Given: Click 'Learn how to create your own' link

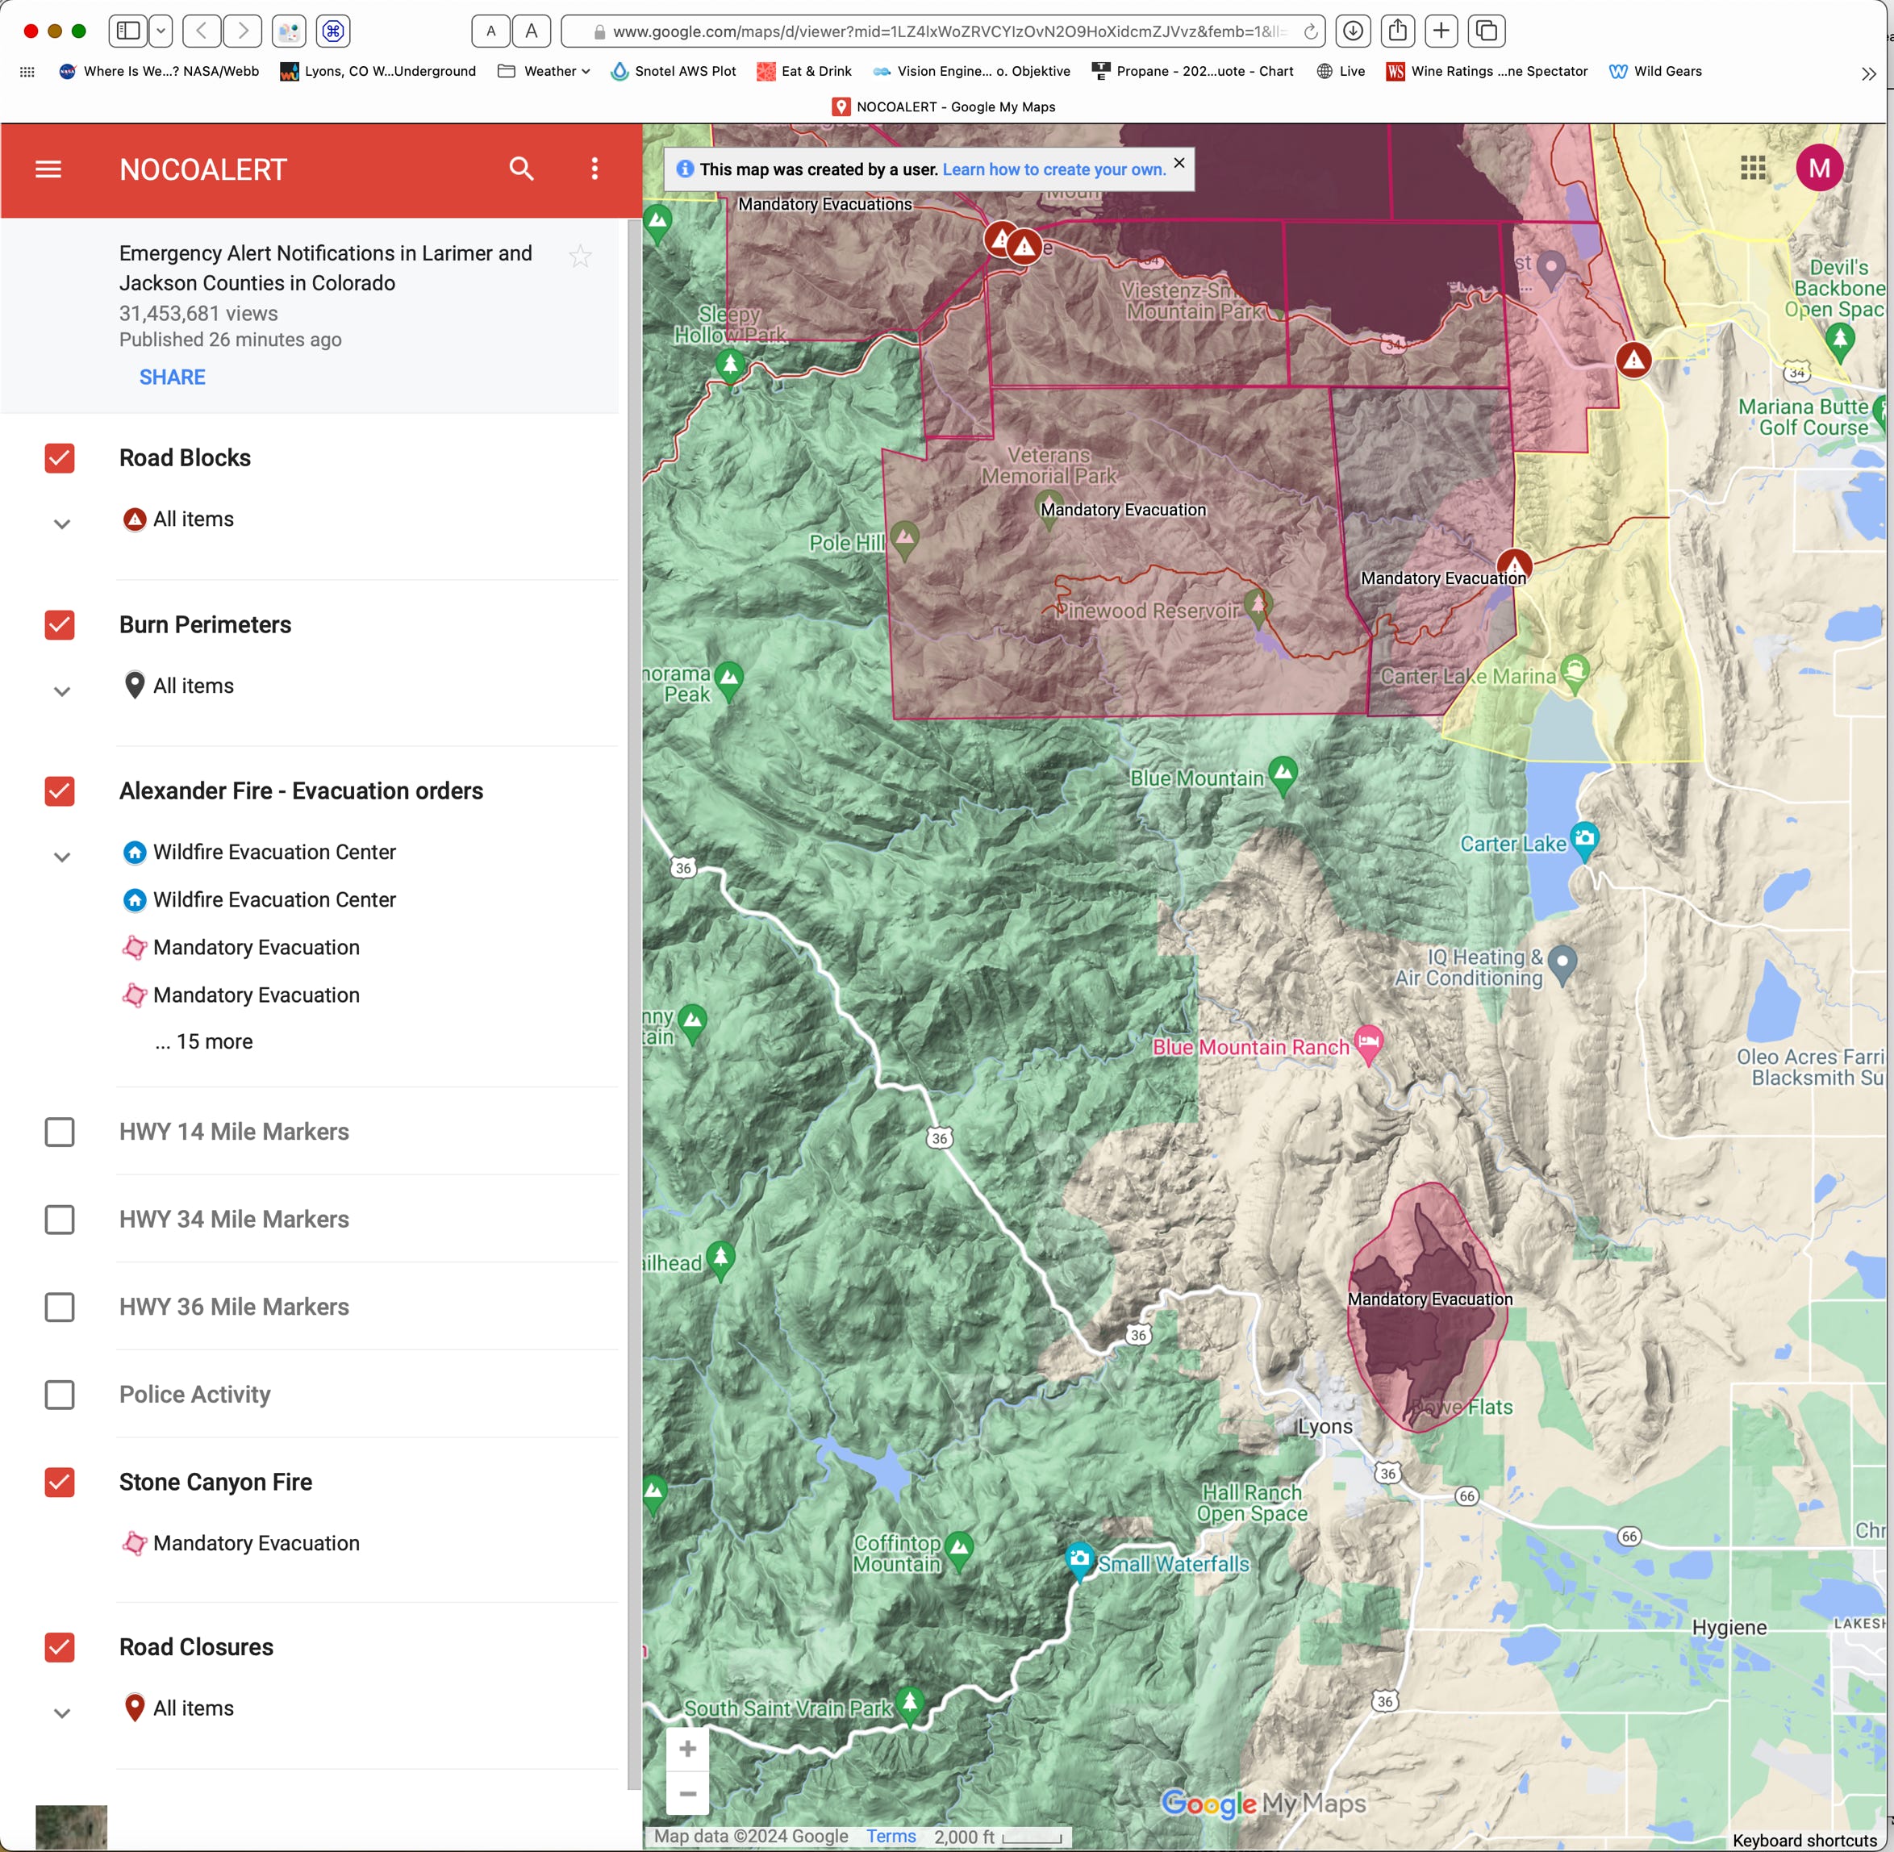Looking at the screenshot, I should [1053, 169].
